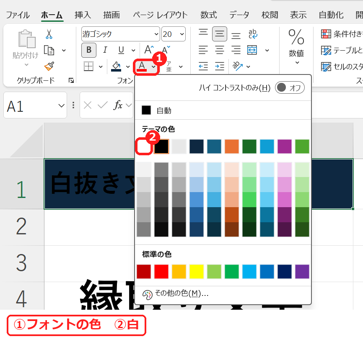Expand the copy options arrow
The width and height of the screenshot is (363, 339).
point(64,50)
